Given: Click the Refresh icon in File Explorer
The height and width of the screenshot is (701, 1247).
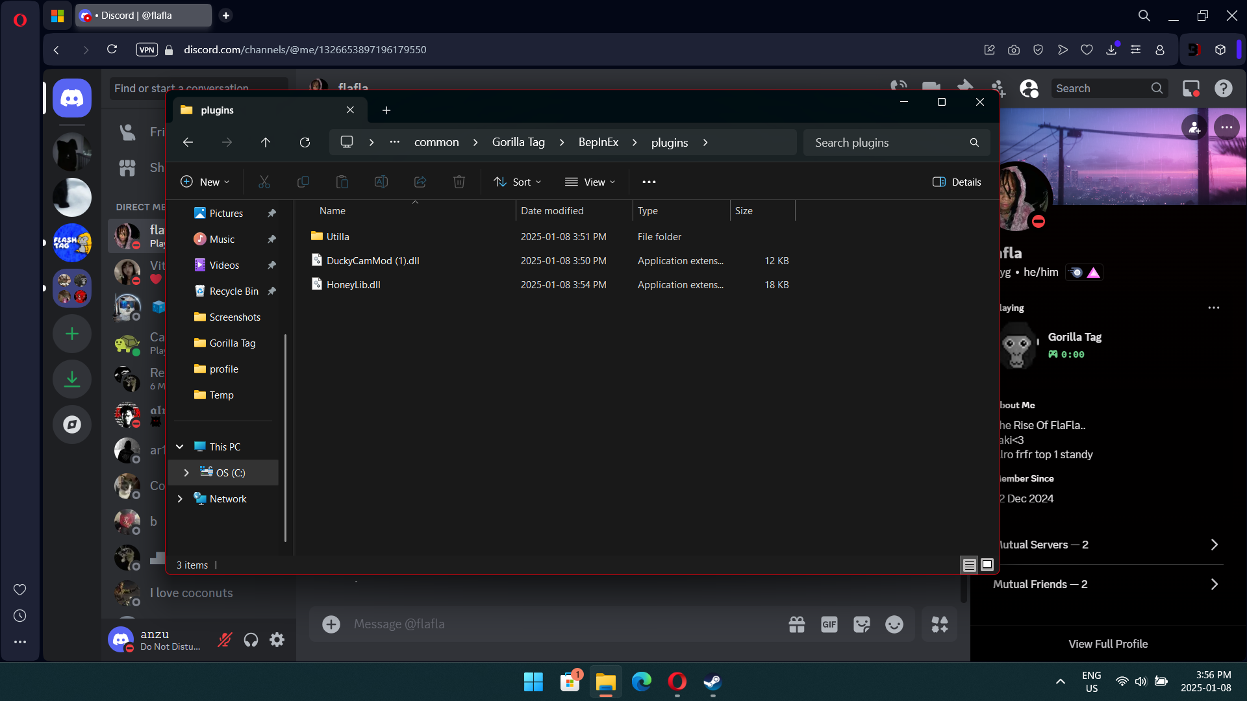Looking at the screenshot, I should click(x=305, y=142).
